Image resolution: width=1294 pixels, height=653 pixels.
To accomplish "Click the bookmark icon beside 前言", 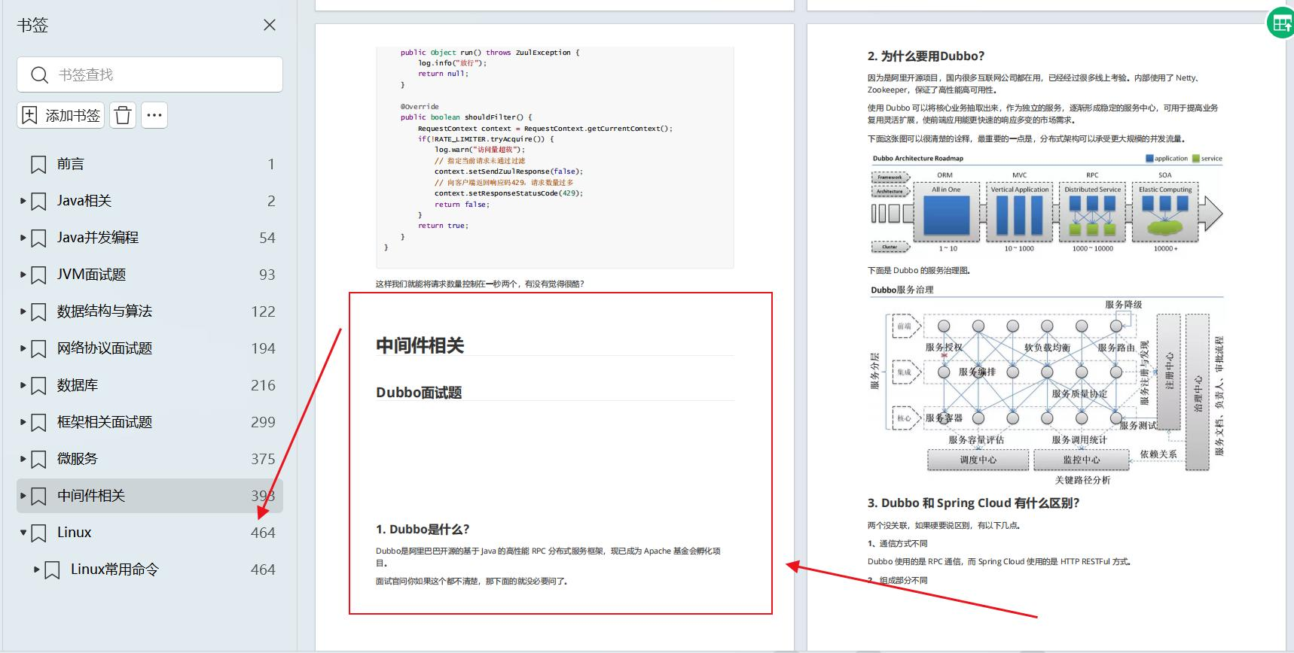I will (38, 165).
